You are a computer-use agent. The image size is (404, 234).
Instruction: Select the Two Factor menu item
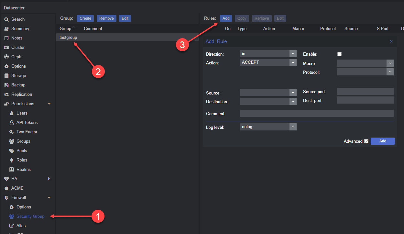point(27,132)
